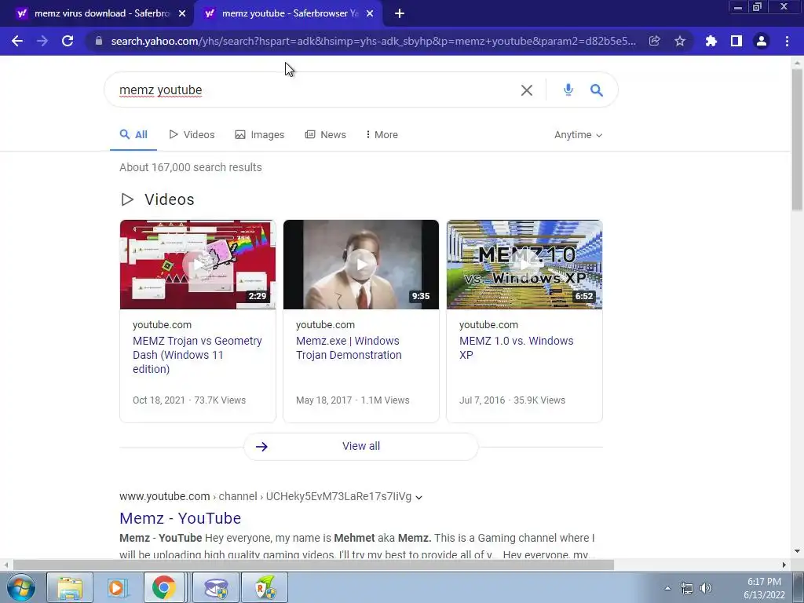Screen dimensions: 804x603
Task: Start voice search with the microphone
Action: 568,90
